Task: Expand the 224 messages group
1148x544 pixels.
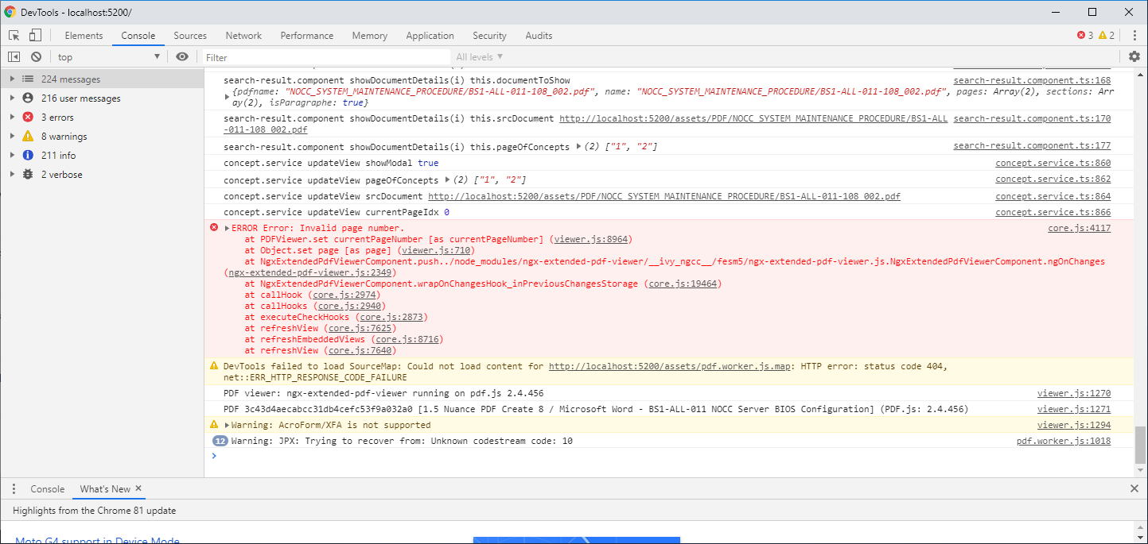Action: (x=12, y=79)
